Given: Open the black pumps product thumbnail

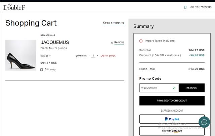Looking at the screenshot, I should click(21, 55).
